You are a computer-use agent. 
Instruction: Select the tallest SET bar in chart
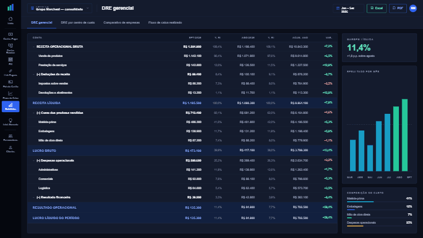405,135
